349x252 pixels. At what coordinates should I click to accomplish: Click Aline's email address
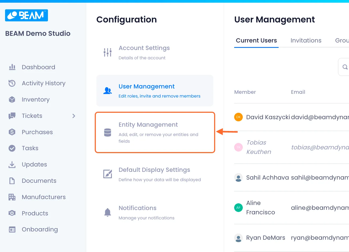[320, 208]
